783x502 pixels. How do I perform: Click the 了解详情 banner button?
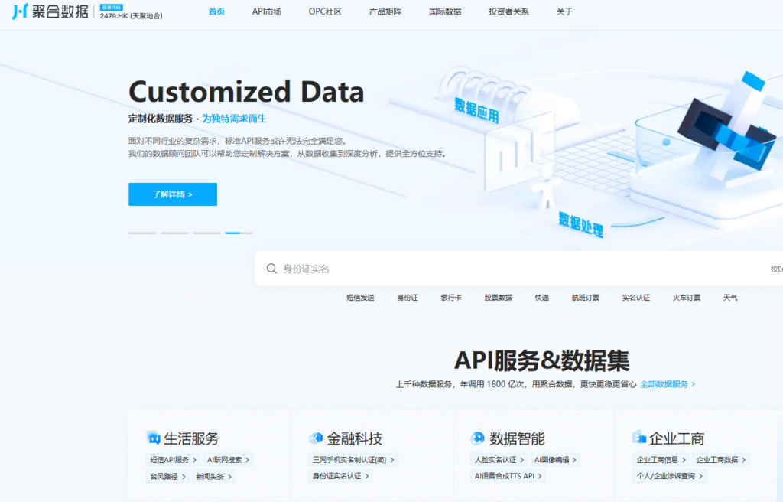pyautogui.click(x=172, y=194)
